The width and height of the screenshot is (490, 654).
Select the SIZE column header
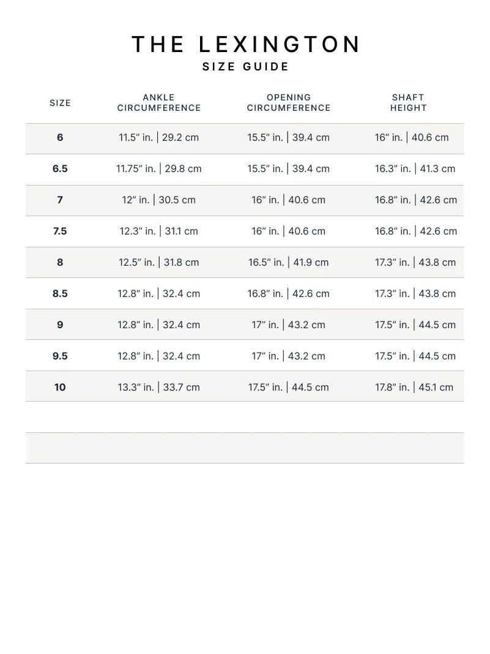pos(60,103)
